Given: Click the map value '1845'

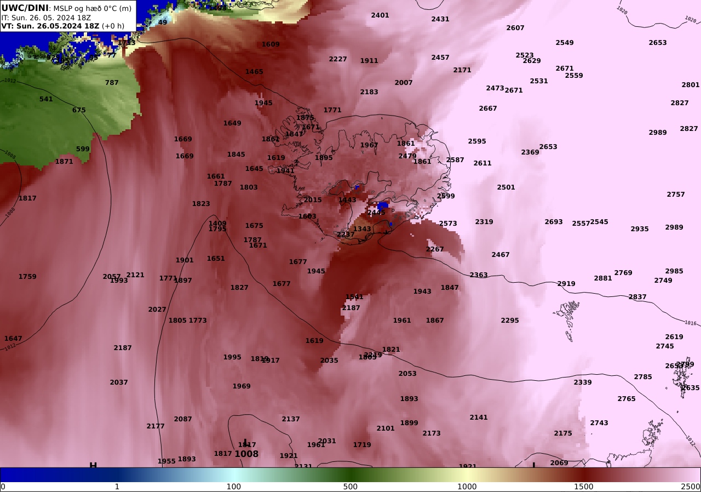Looking at the screenshot, I should (236, 155).
